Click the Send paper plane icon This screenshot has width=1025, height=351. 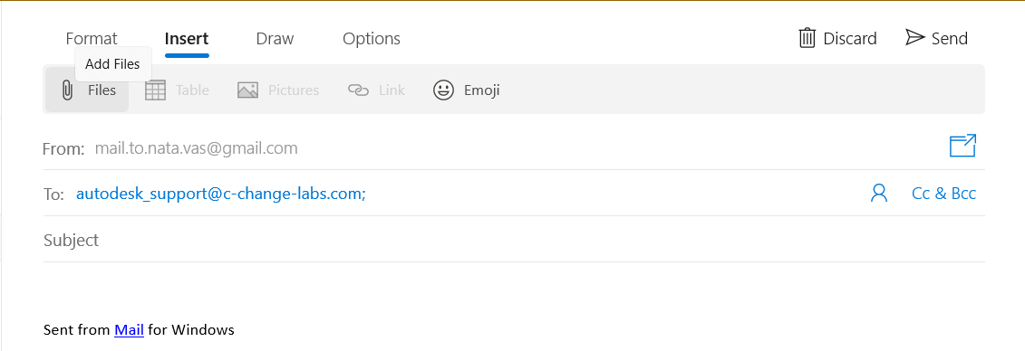pyautogui.click(x=914, y=38)
